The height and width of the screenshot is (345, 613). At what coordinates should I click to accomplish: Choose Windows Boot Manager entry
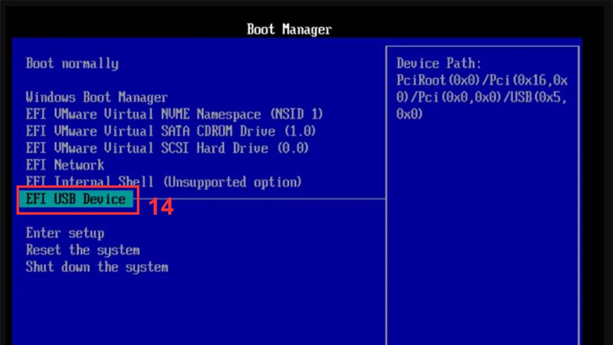click(x=97, y=97)
